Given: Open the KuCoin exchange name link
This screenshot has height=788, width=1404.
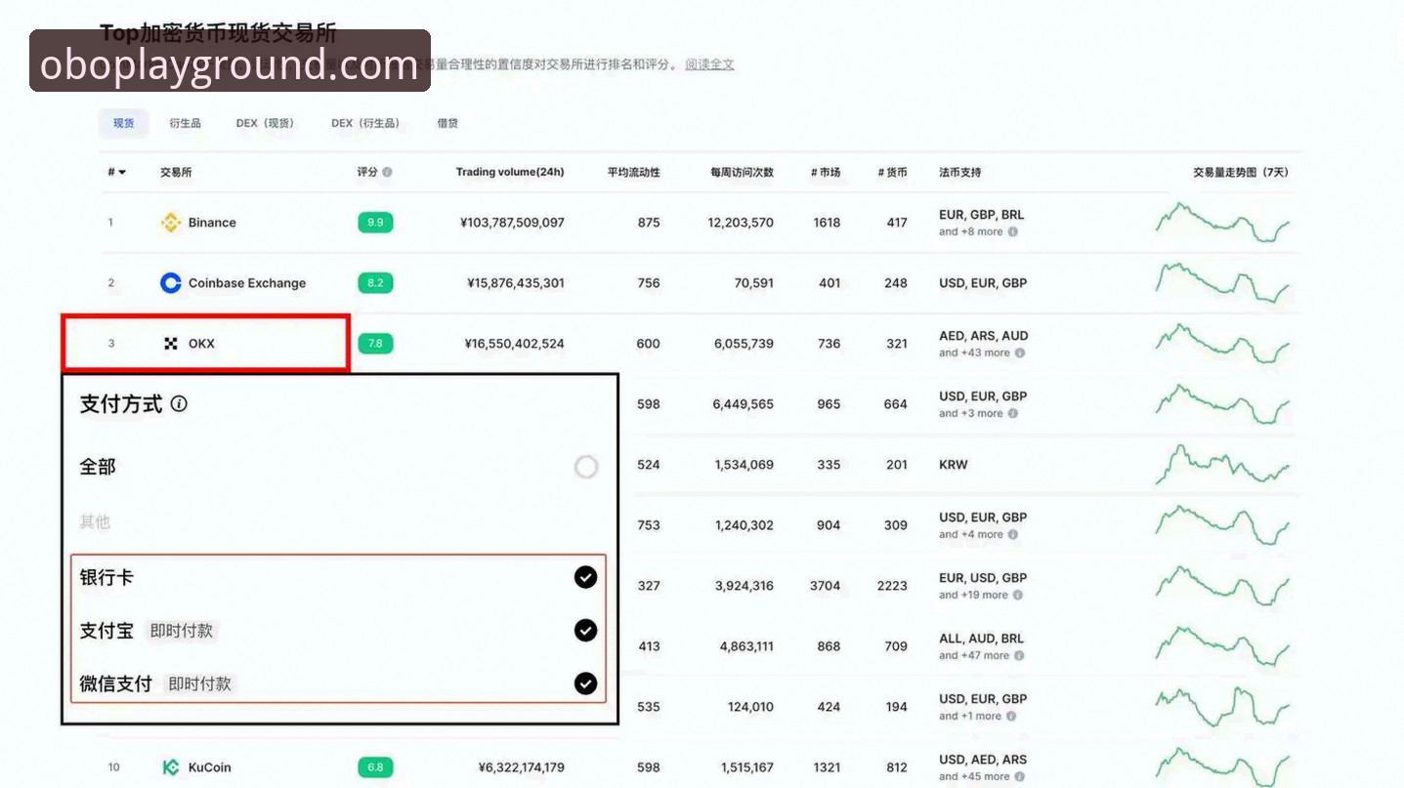Looking at the screenshot, I should tap(210, 767).
